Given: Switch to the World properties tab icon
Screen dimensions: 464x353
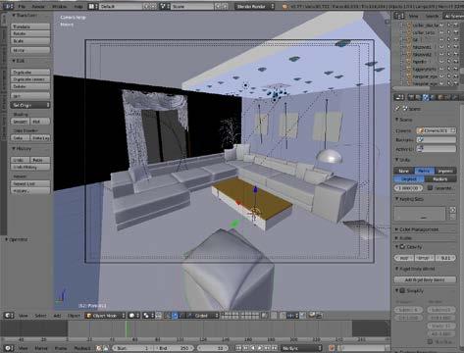Looking at the screenshot, I should 433,97.
